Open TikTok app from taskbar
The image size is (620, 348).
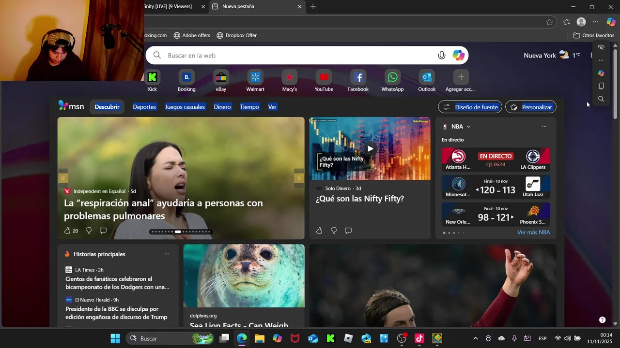click(419, 338)
